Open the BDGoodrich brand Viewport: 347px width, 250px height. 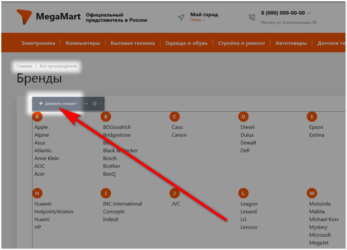pos(117,127)
